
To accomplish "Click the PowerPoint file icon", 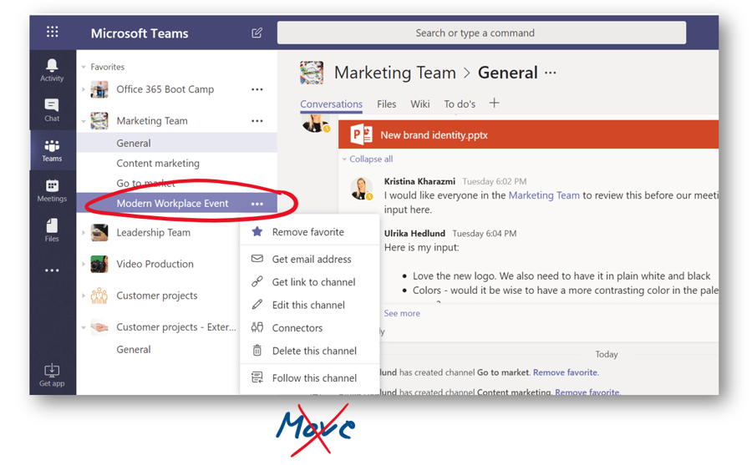I will 361,134.
